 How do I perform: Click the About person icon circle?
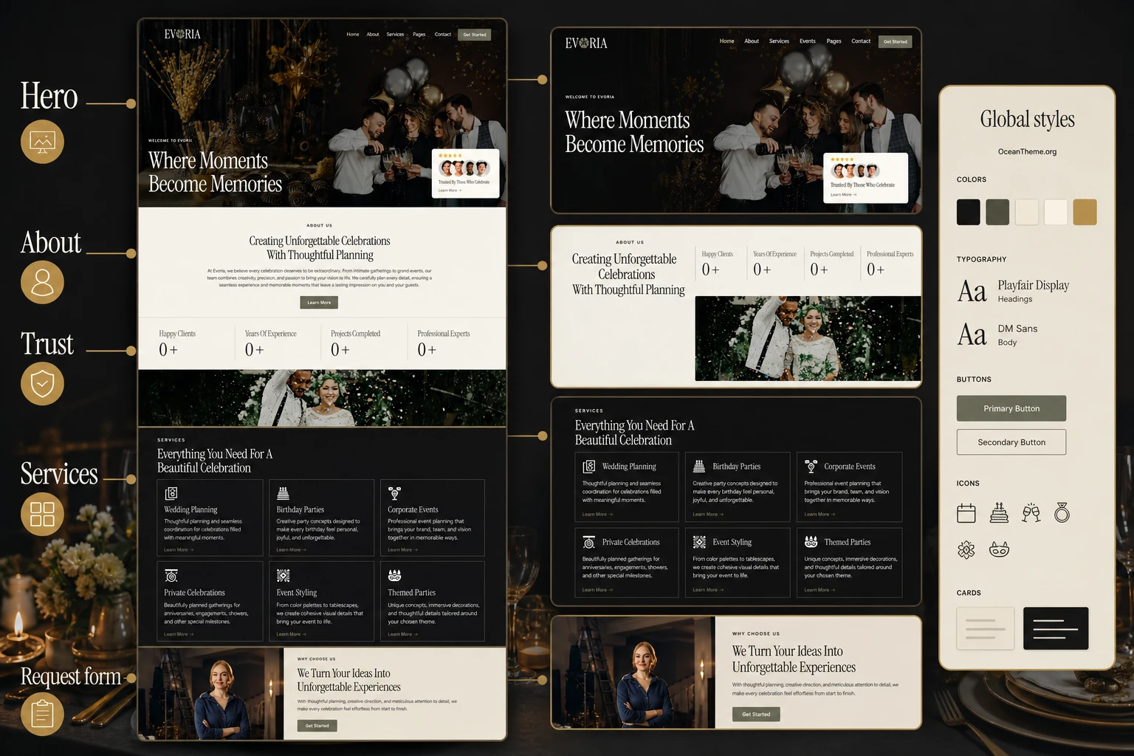pyautogui.click(x=43, y=282)
